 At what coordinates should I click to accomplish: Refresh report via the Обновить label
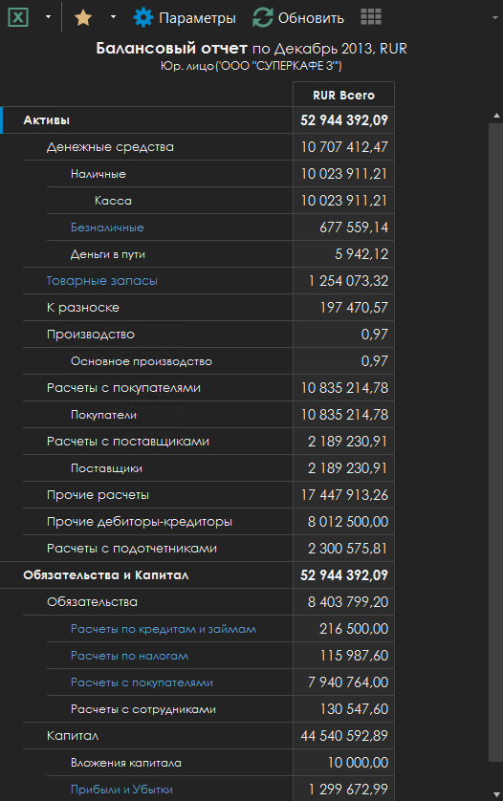[x=311, y=18]
